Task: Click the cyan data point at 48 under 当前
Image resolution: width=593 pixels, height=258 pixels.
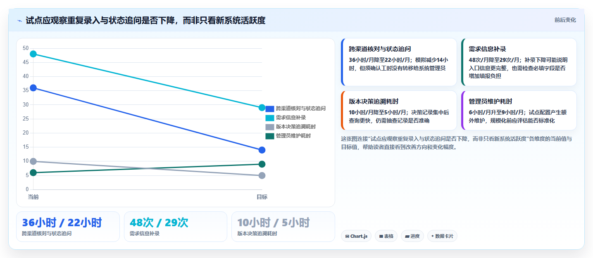Action: coord(33,54)
